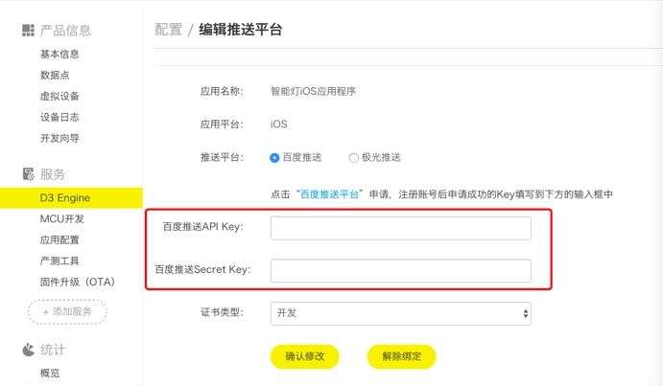The width and height of the screenshot is (663, 386).
Task: Go to 基本信息 page
Action: 59,55
